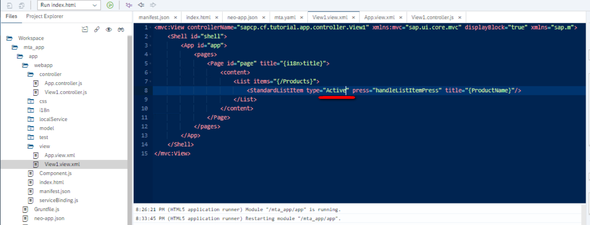Image resolution: width=590 pixels, height=225 pixels.
Task: Open neo-app.json in the file tree
Action: click(49, 218)
